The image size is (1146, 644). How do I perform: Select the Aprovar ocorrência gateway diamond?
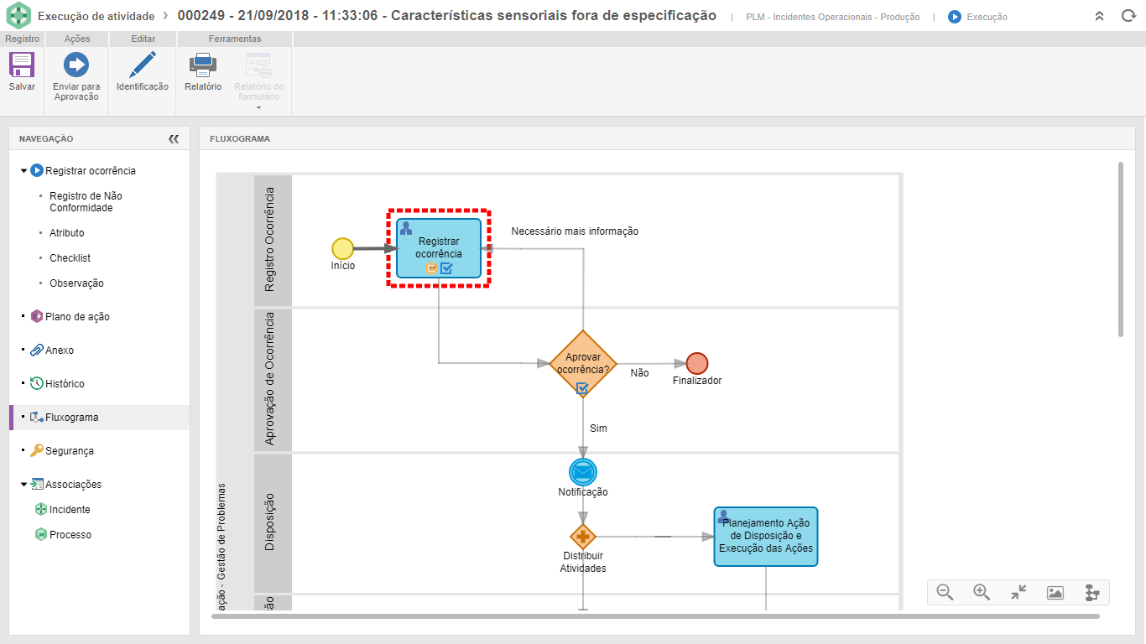click(x=582, y=362)
